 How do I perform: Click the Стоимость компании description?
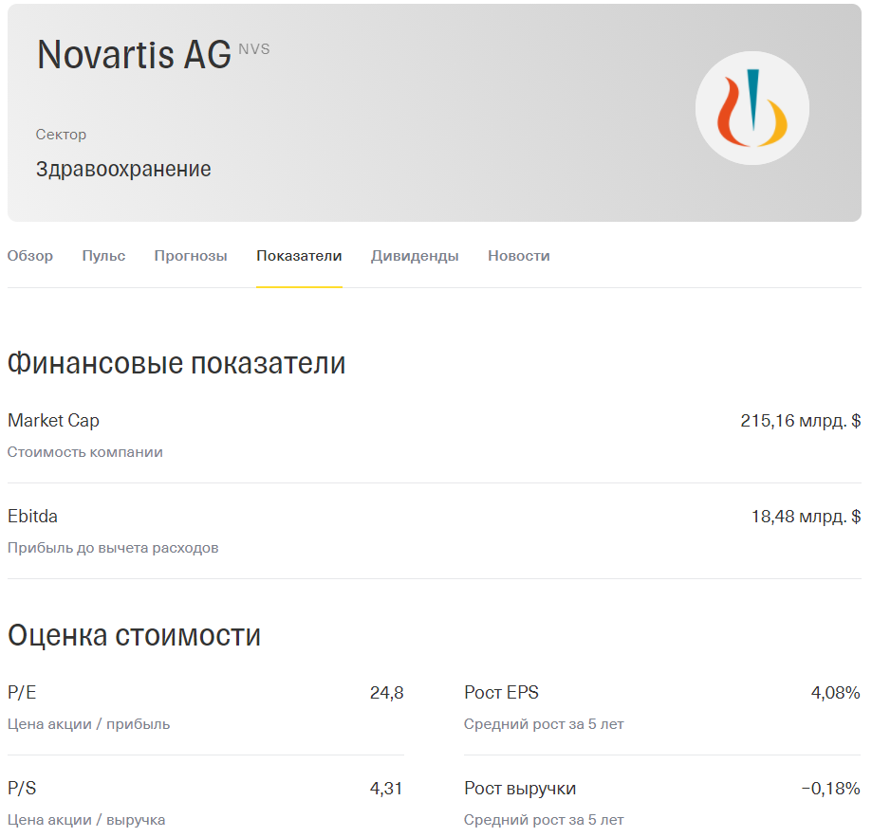85,452
